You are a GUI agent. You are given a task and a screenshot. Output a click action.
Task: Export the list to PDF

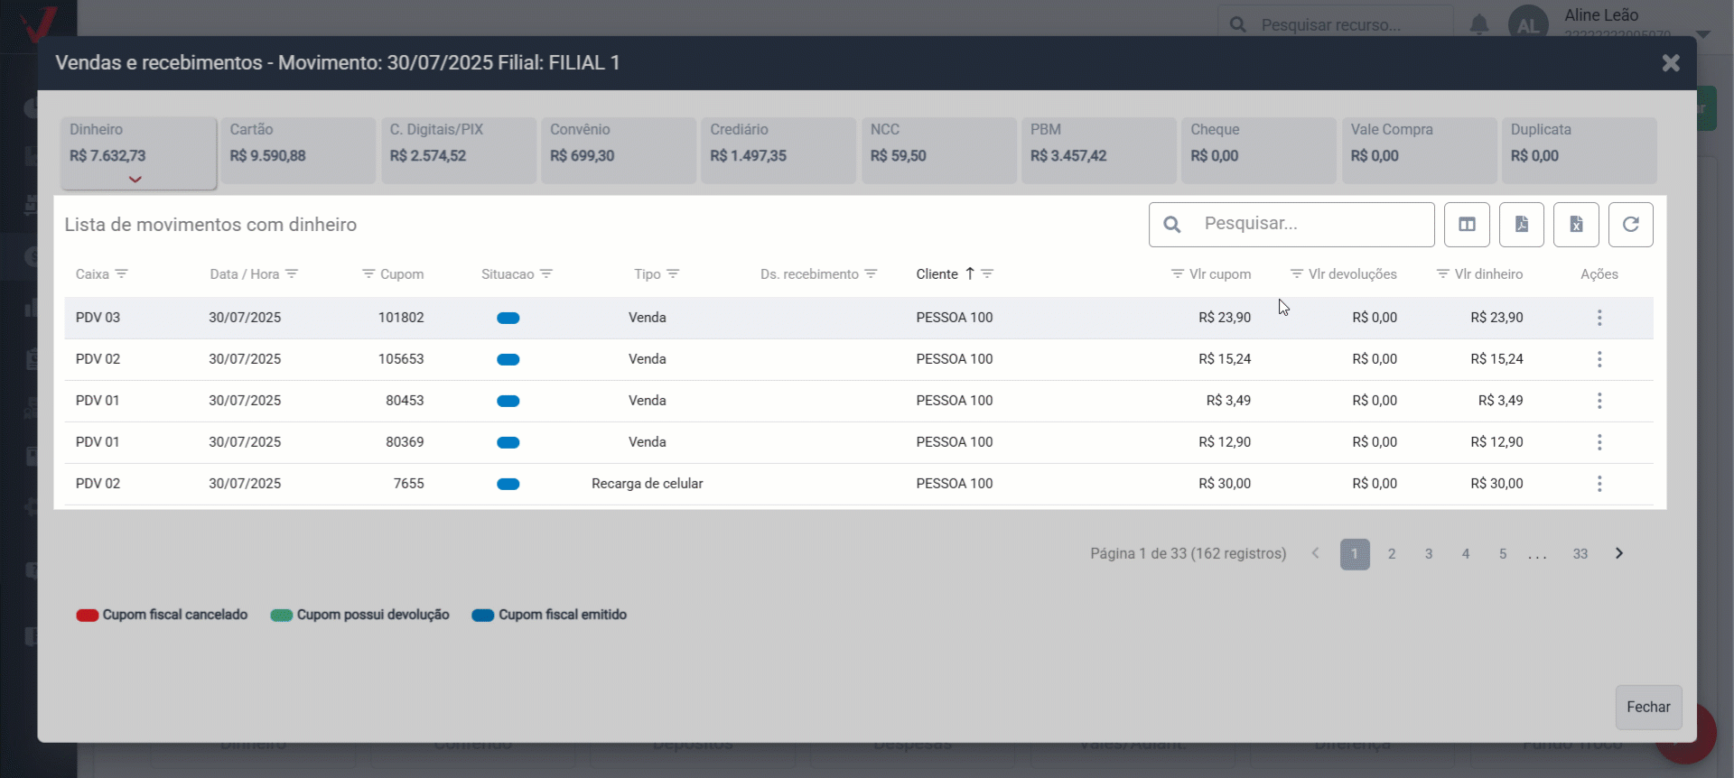(1522, 225)
